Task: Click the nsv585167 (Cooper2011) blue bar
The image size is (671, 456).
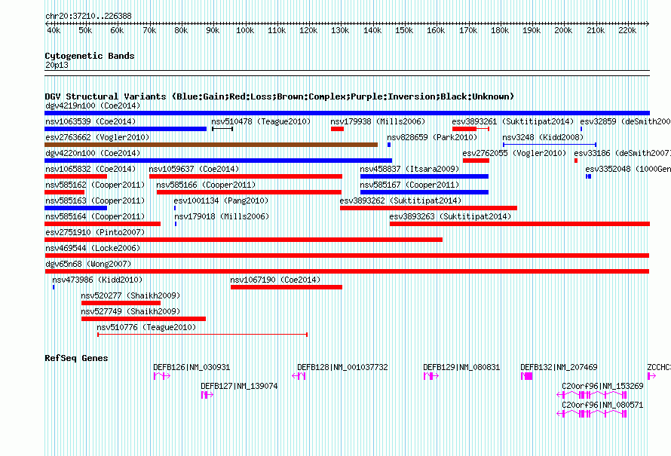Action: pos(424,192)
